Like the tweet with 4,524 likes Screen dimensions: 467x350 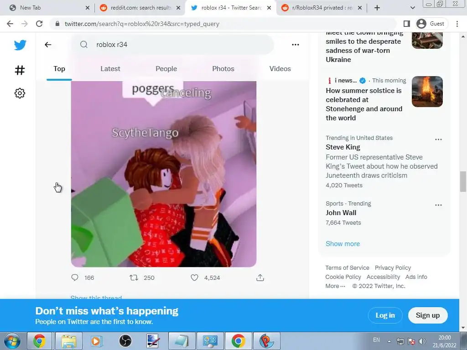click(x=194, y=278)
